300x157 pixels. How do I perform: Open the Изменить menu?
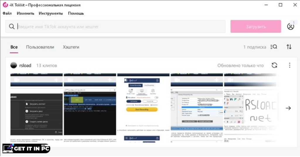pyautogui.click(x=25, y=13)
